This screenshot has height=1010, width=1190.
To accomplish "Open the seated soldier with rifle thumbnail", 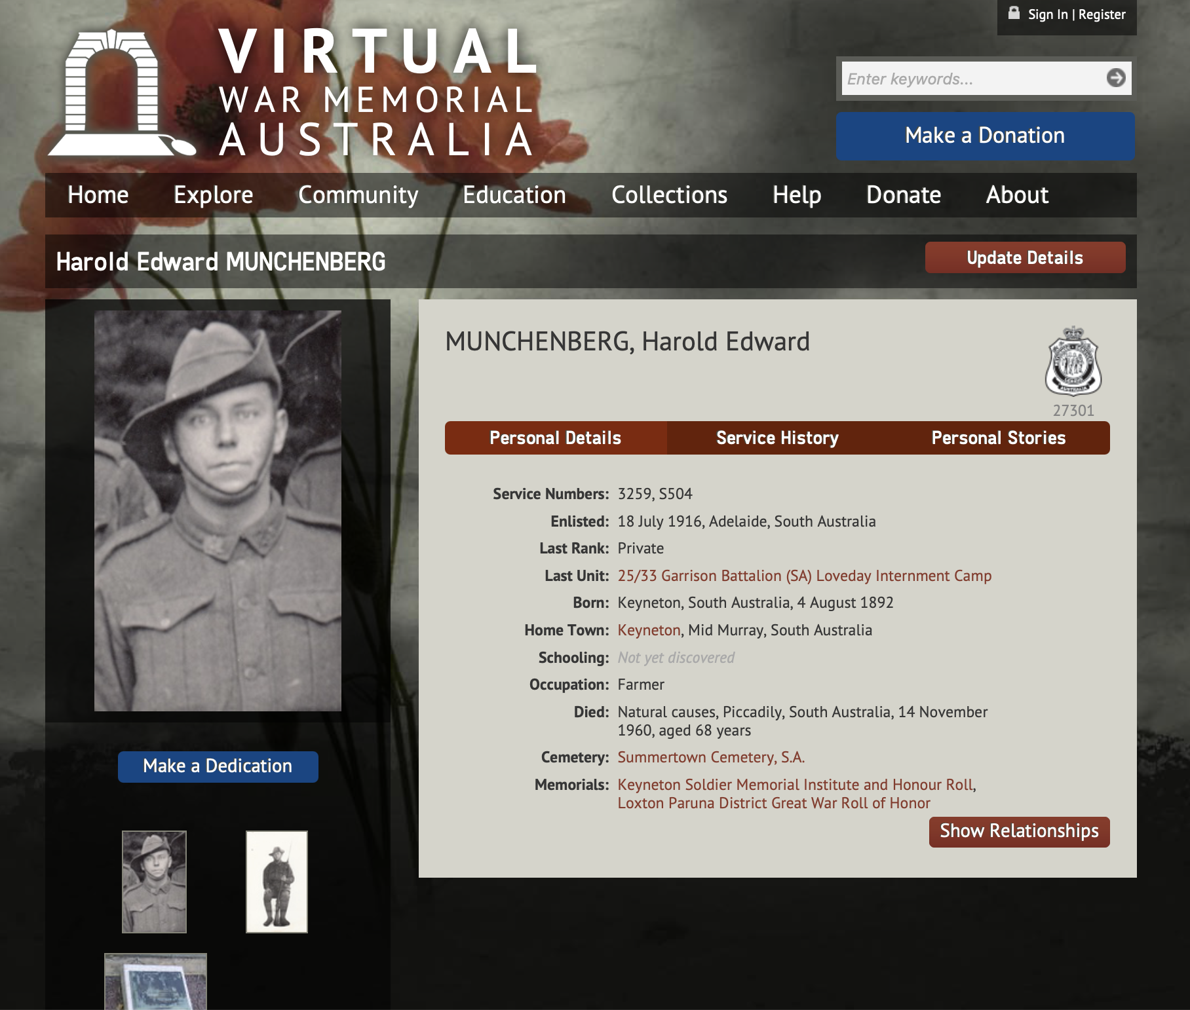I will click(277, 882).
